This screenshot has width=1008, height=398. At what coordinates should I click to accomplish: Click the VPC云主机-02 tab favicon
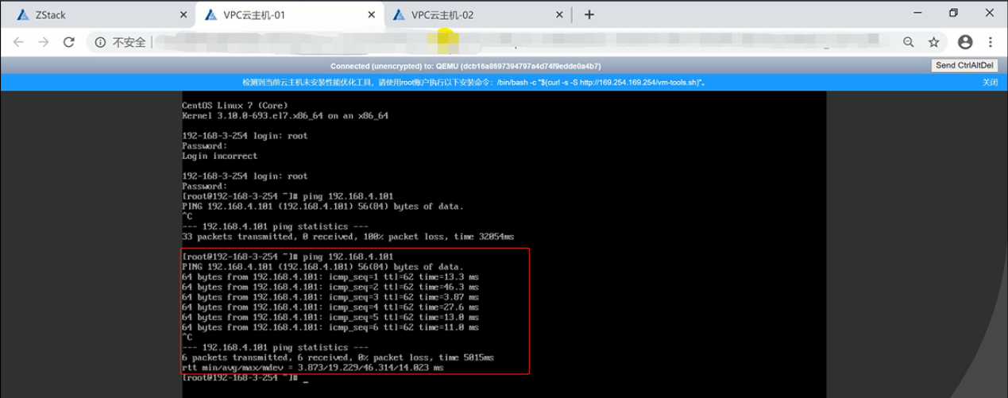[x=399, y=14]
